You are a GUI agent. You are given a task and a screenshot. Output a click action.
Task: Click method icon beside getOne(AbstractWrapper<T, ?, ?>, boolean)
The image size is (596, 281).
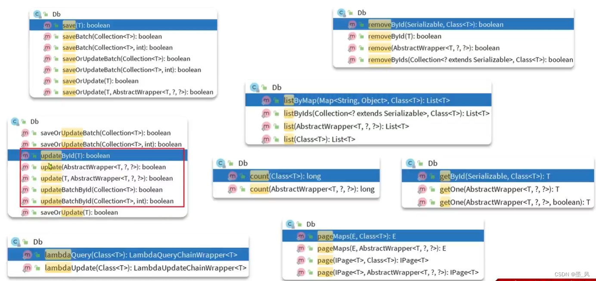(x=422, y=202)
